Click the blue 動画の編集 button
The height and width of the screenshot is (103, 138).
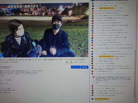click(85, 67)
